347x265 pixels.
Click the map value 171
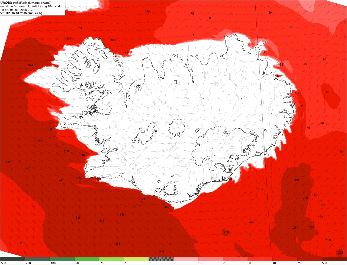(x=127, y=53)
